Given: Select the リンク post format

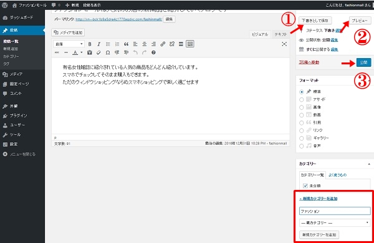Looking at the screenshot, I should pyautogui.click(x=302, y=131).
